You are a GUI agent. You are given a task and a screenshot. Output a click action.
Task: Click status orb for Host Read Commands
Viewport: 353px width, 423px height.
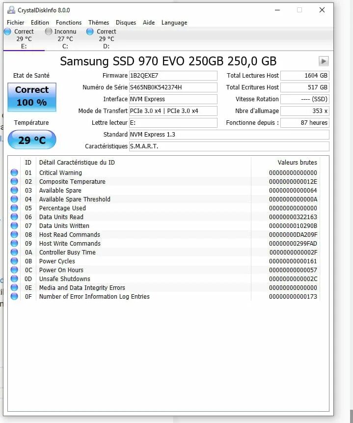point(14,234)
